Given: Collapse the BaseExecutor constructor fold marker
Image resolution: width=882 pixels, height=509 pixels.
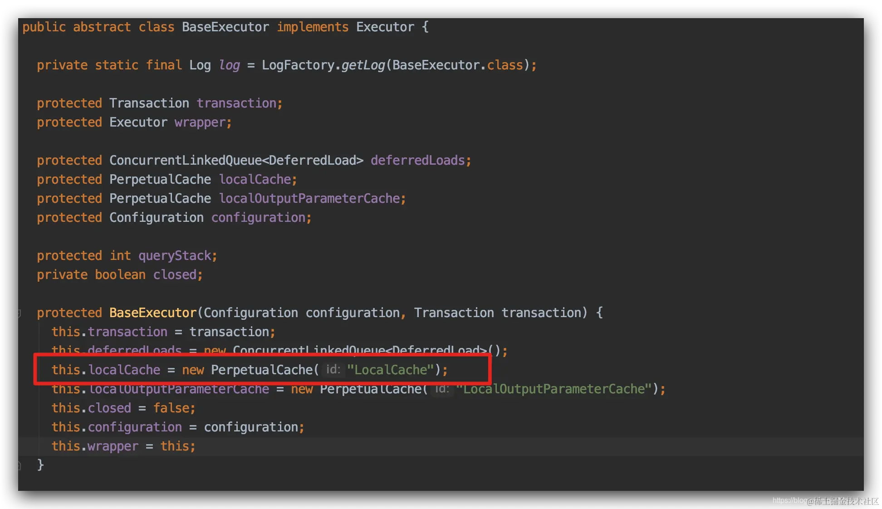Looking at the screenshot, I should pos(20,313).
